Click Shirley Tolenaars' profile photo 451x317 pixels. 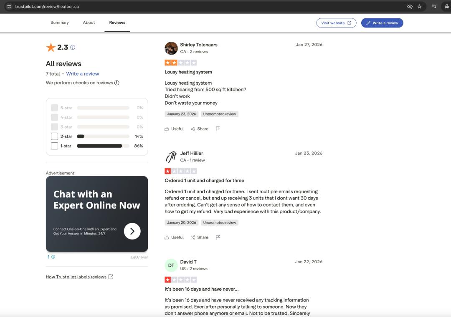pos(171,48)
